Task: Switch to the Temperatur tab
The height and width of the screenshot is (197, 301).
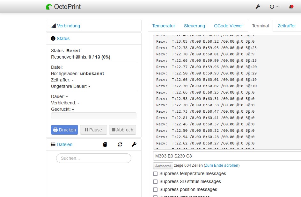Action: pos(164,26)
